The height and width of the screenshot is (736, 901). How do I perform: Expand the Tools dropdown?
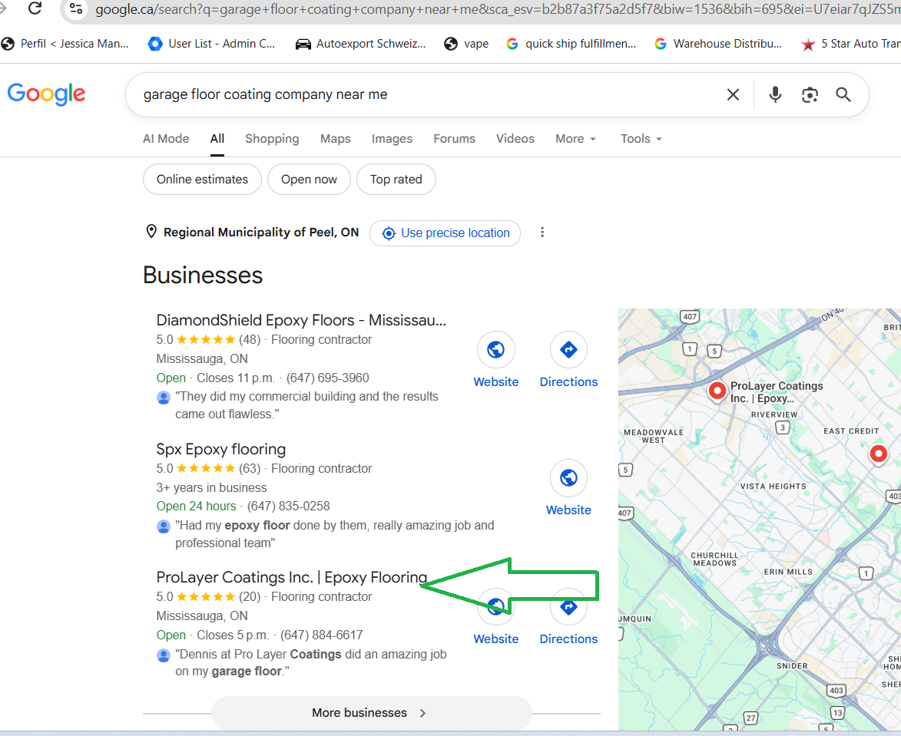641,138
